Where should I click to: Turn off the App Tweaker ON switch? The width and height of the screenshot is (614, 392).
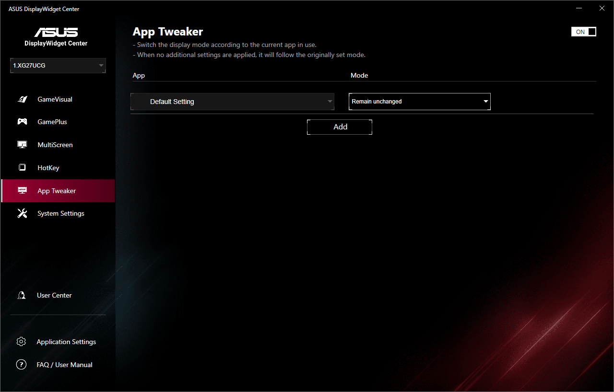click(584, 32)
